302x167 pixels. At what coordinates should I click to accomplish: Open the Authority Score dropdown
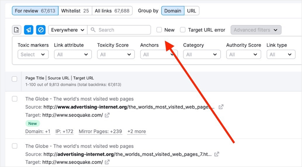(244, 54)
